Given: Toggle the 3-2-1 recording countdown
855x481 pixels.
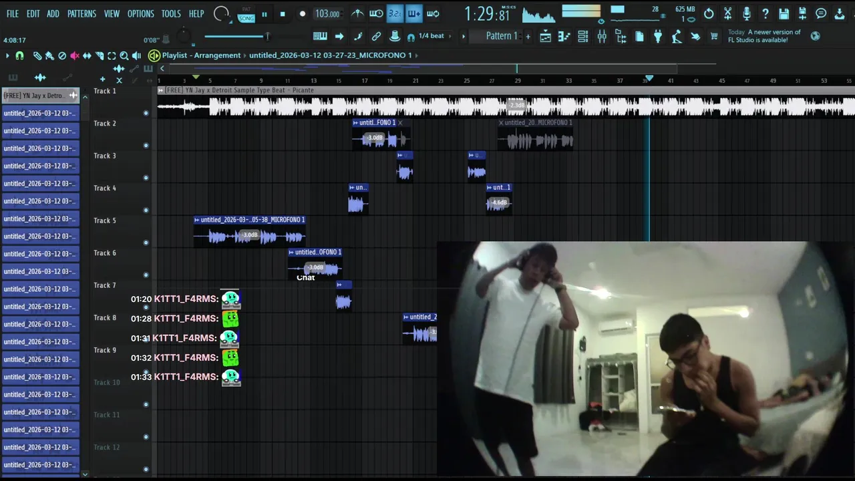Looking at the screenshot, I should (x=395, y=13).
